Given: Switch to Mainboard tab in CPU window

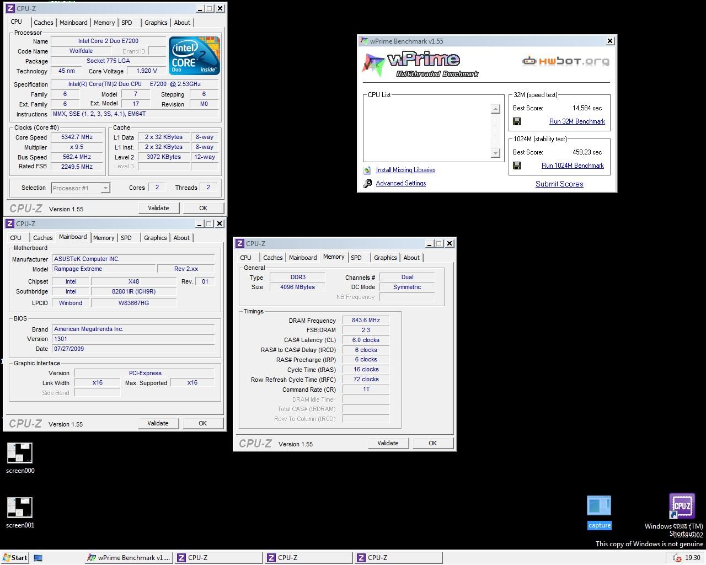Looking at the screenshot, I should coord(73,23).
